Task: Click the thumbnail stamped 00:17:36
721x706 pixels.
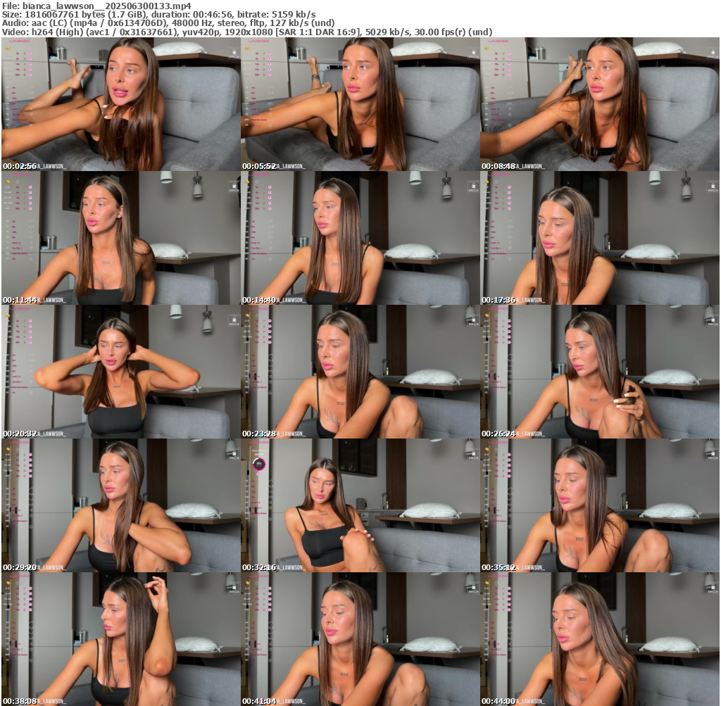Action: (x=599, y=238)
